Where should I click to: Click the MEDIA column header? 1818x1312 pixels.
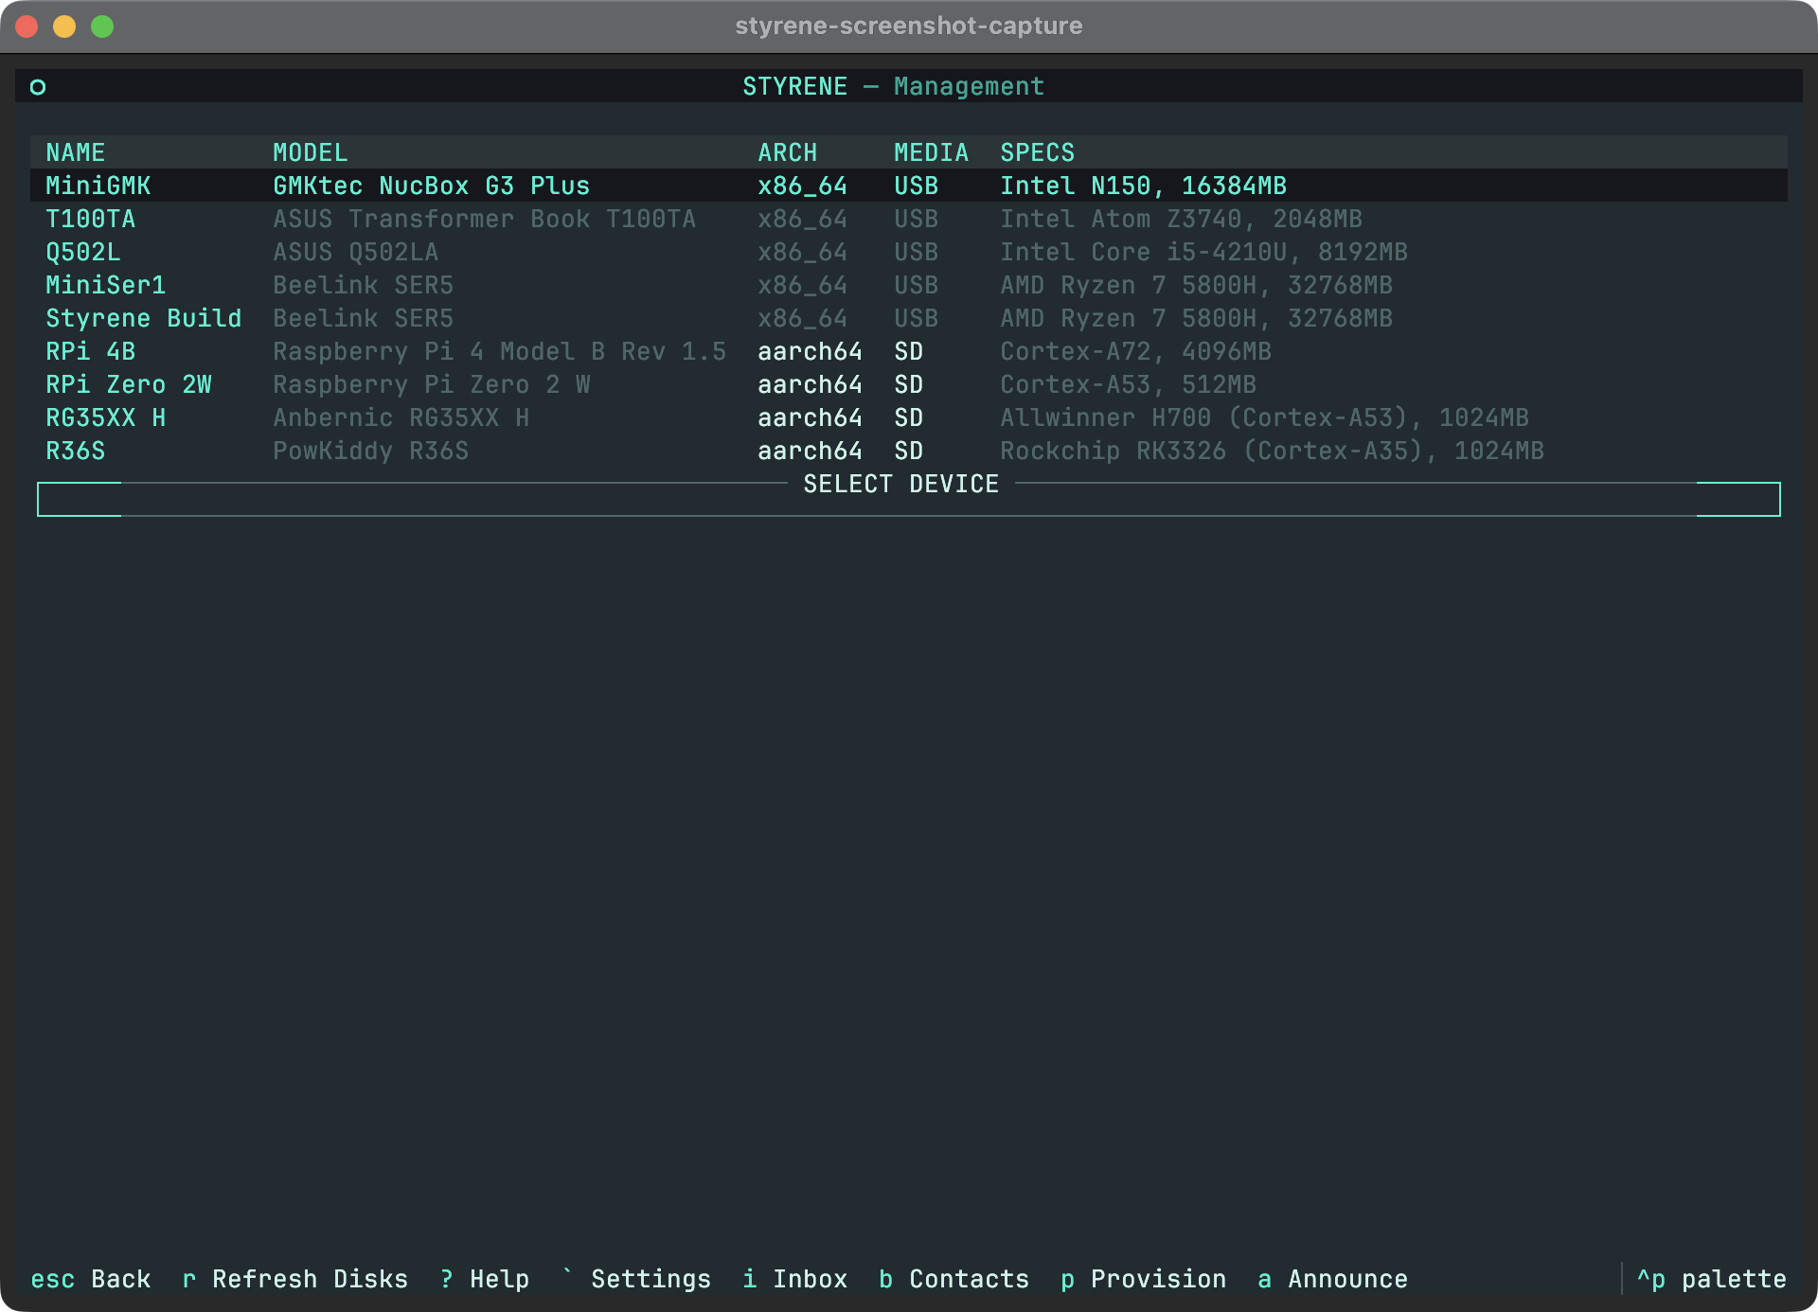tap(931, 152)
